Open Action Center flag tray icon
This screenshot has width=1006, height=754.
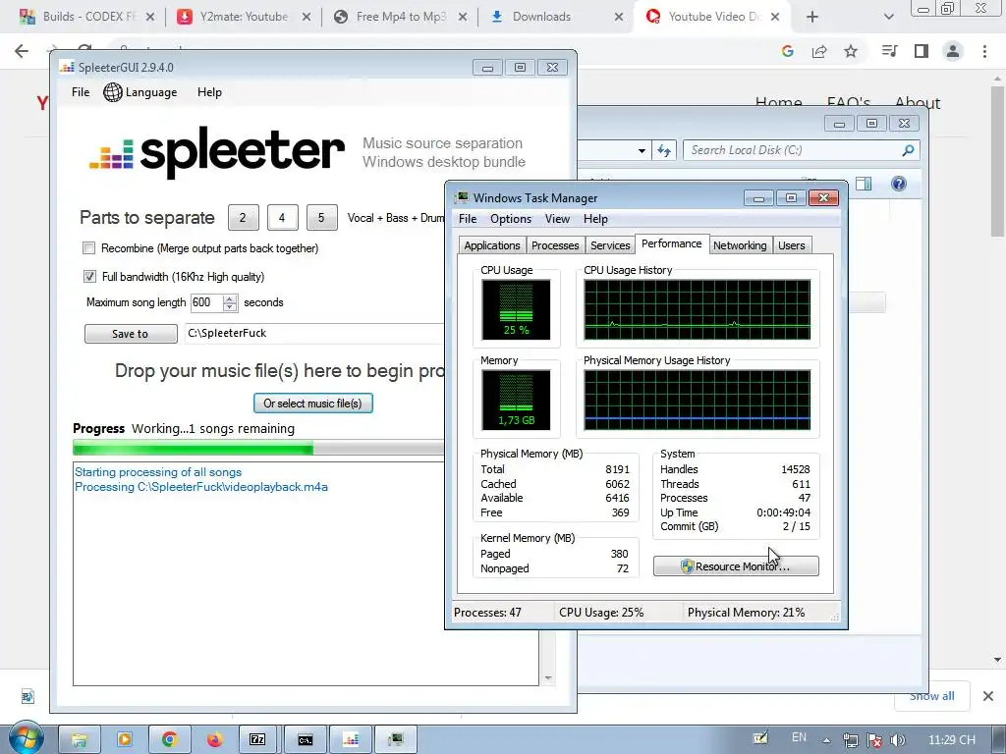tap(873, 740)
